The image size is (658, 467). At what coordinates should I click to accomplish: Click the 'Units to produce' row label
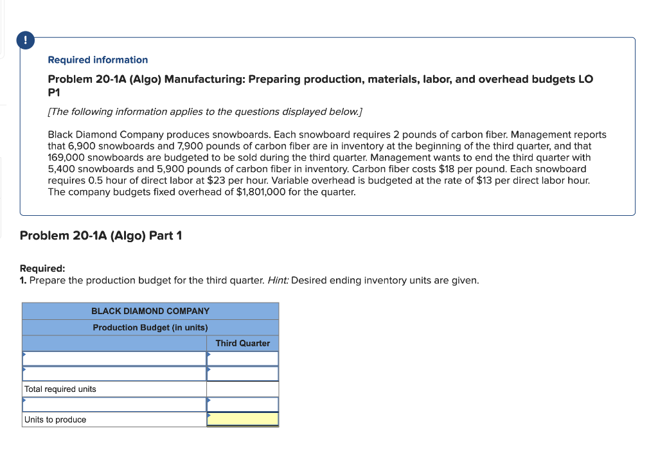coord(55,419)
